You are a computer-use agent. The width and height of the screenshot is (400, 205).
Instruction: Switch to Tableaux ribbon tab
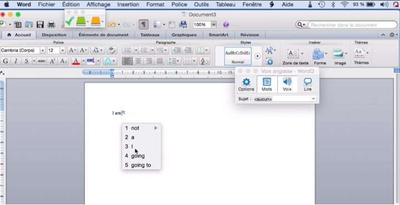coord(150,35)
